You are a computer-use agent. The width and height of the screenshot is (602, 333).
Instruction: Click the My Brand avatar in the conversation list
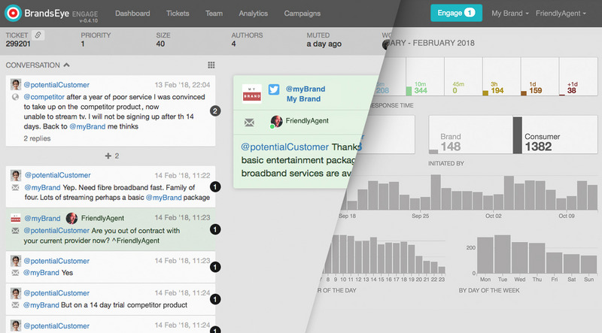point(15,218)
